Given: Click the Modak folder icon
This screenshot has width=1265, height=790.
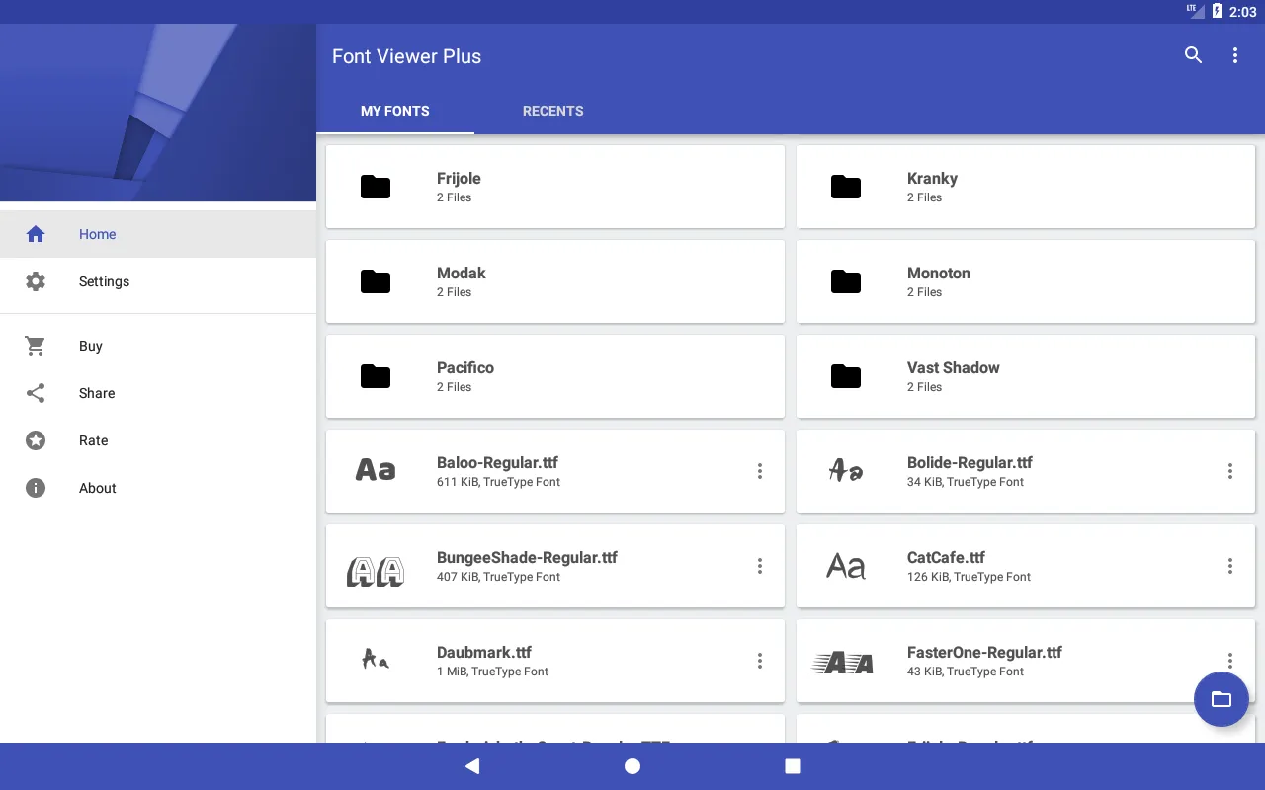Looking at the screenshot, I should pos(376,281).
